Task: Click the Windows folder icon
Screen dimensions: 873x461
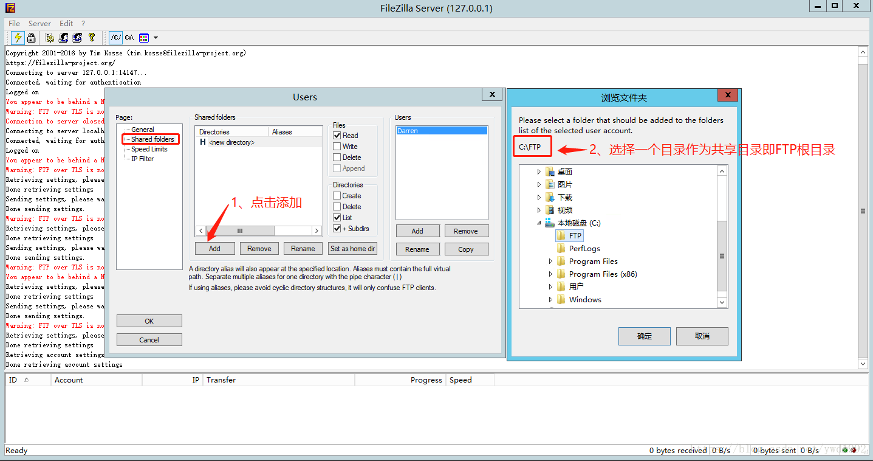Action: point(561,299)
